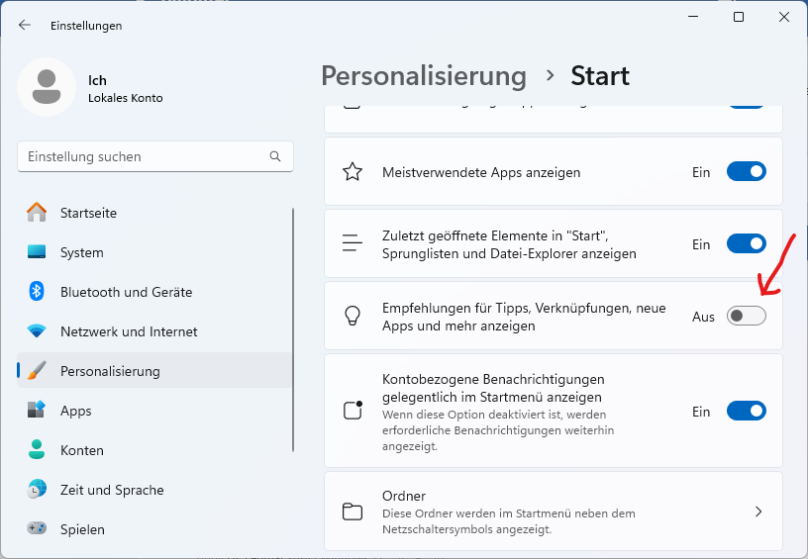Screen dimensions: 808x559
Task: Click the back arrow in Einstellungen
Action: pos(25,26)
